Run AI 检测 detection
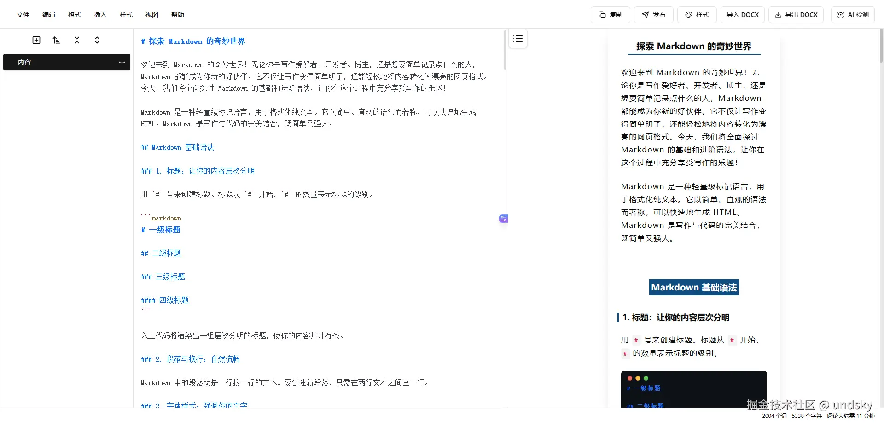The image size is (884, 423). click(853, 14)
